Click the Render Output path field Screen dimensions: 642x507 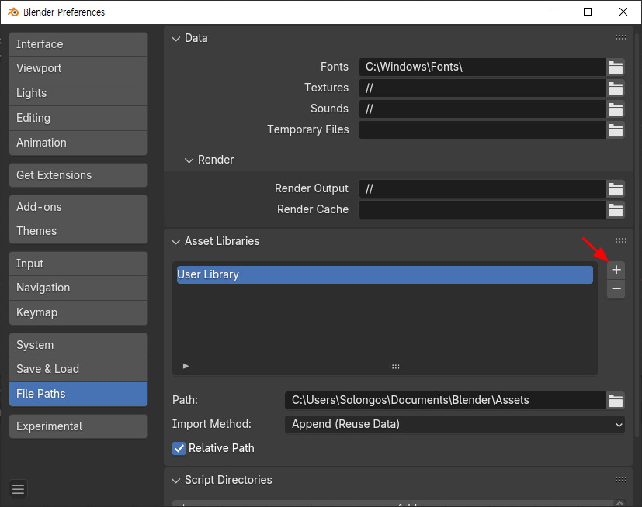482,188
